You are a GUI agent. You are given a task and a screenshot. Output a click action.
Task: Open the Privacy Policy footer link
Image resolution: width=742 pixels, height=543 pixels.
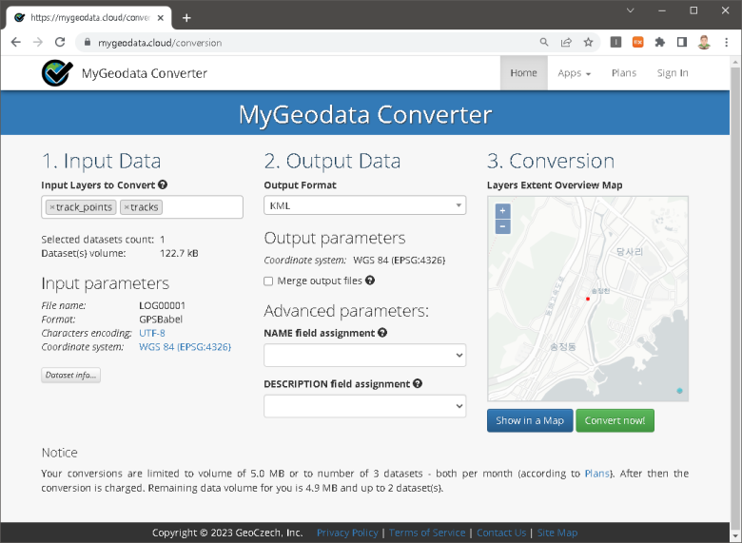click(x=347, y=533)
